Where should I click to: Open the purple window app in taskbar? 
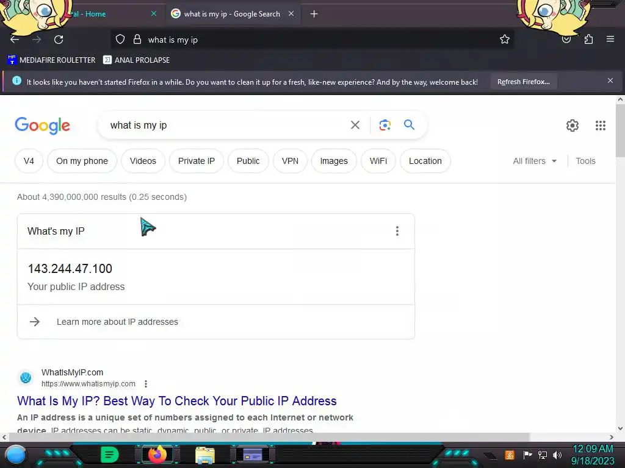pos(253,455)
